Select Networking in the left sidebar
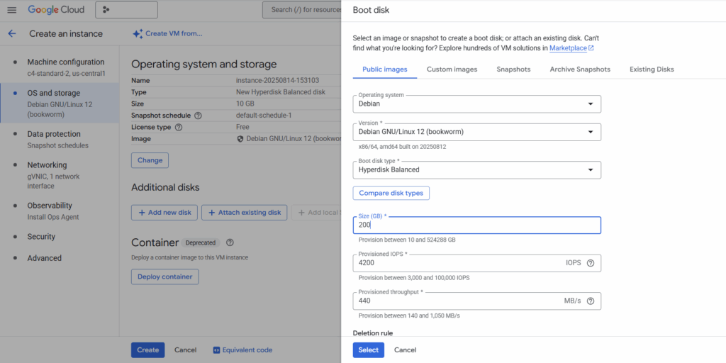The height and width of the screenshot is (363, 726). point(47,165)
